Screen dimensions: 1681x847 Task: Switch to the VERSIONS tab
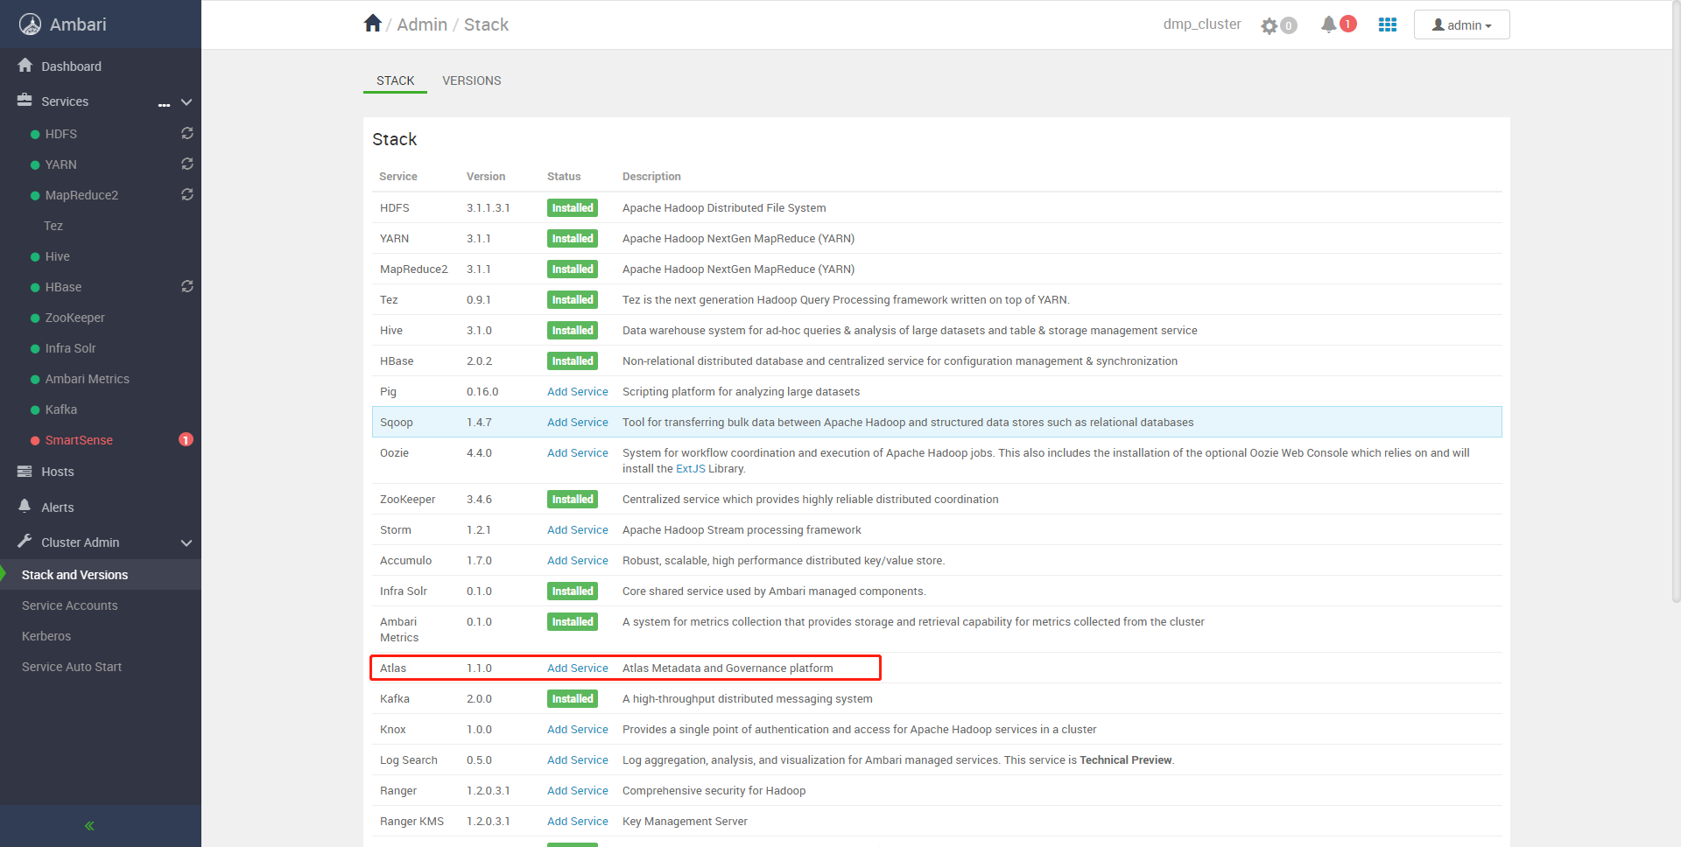tap(472, 80)
